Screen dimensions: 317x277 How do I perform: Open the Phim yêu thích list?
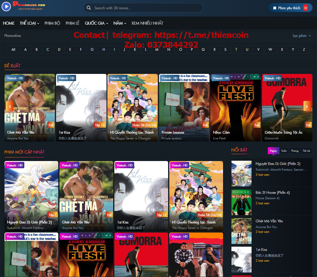pyautogui.click(x=290, y=8)
